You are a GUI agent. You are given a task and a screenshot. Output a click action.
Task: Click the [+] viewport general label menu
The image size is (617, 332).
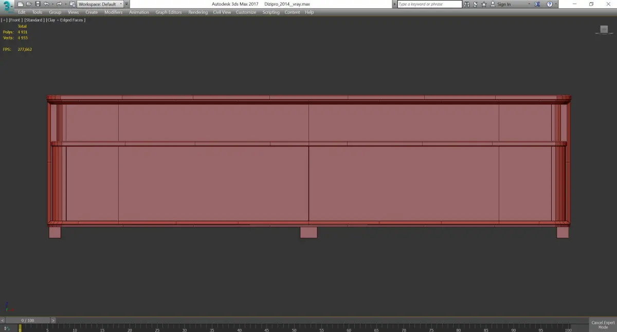[4, 20]
